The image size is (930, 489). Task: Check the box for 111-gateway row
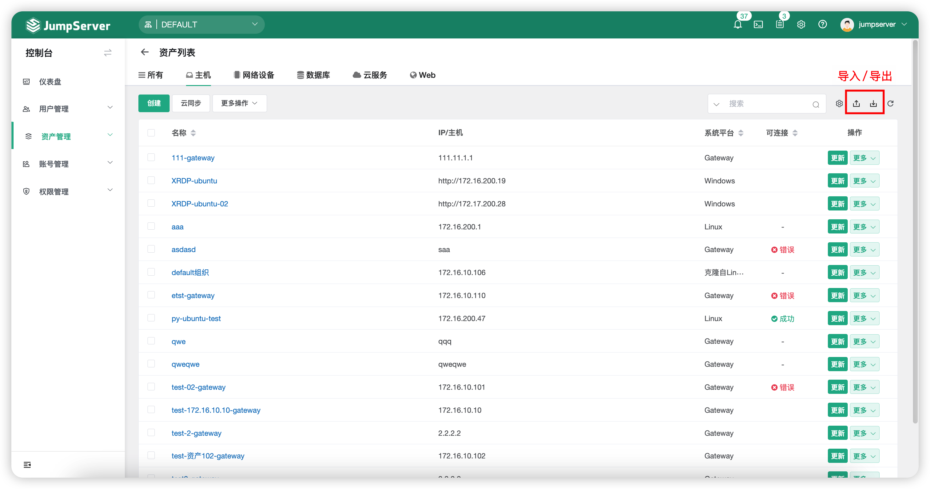point(151,157)
